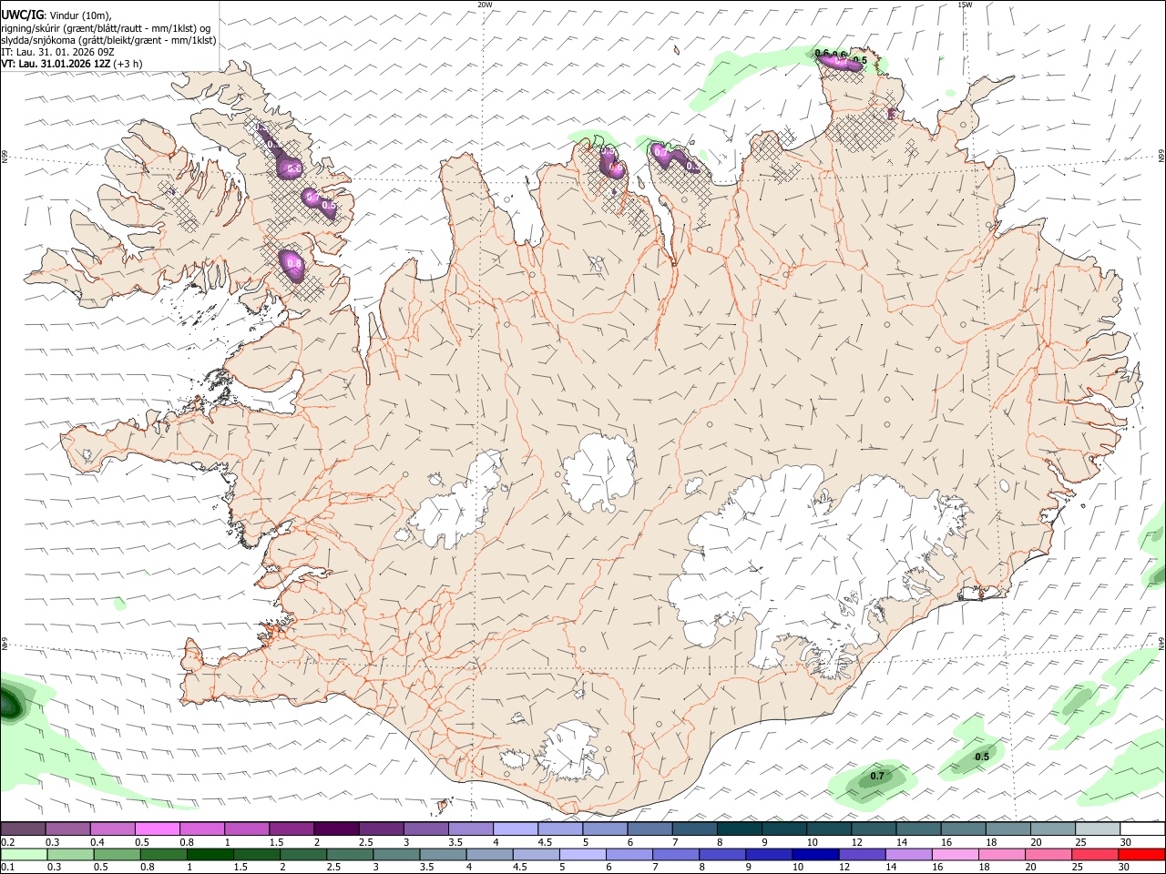
Task: Pick the 2.5 purple swatch in upper legend row
Action: (x=381, y=828)
